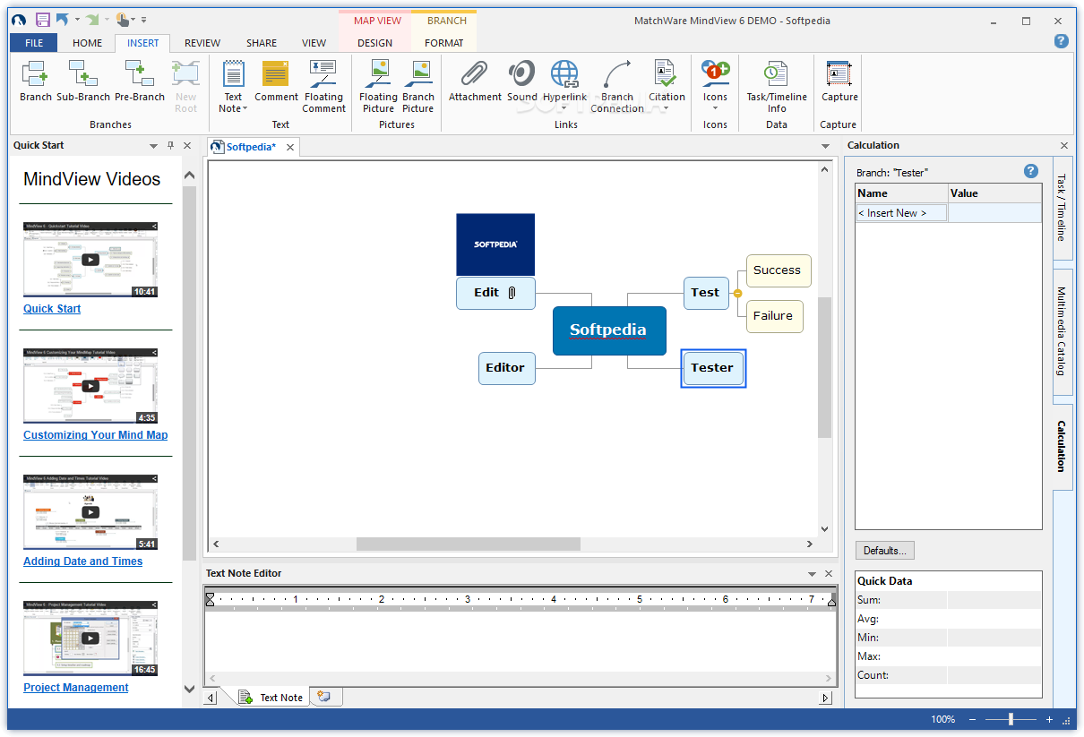Close the Calculation panel
1084x737 pixels.
tap(1064, 145)
